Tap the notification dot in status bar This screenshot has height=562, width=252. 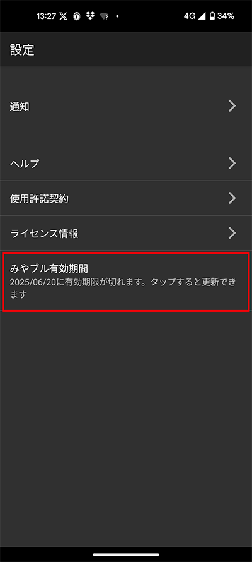point(118,16)
